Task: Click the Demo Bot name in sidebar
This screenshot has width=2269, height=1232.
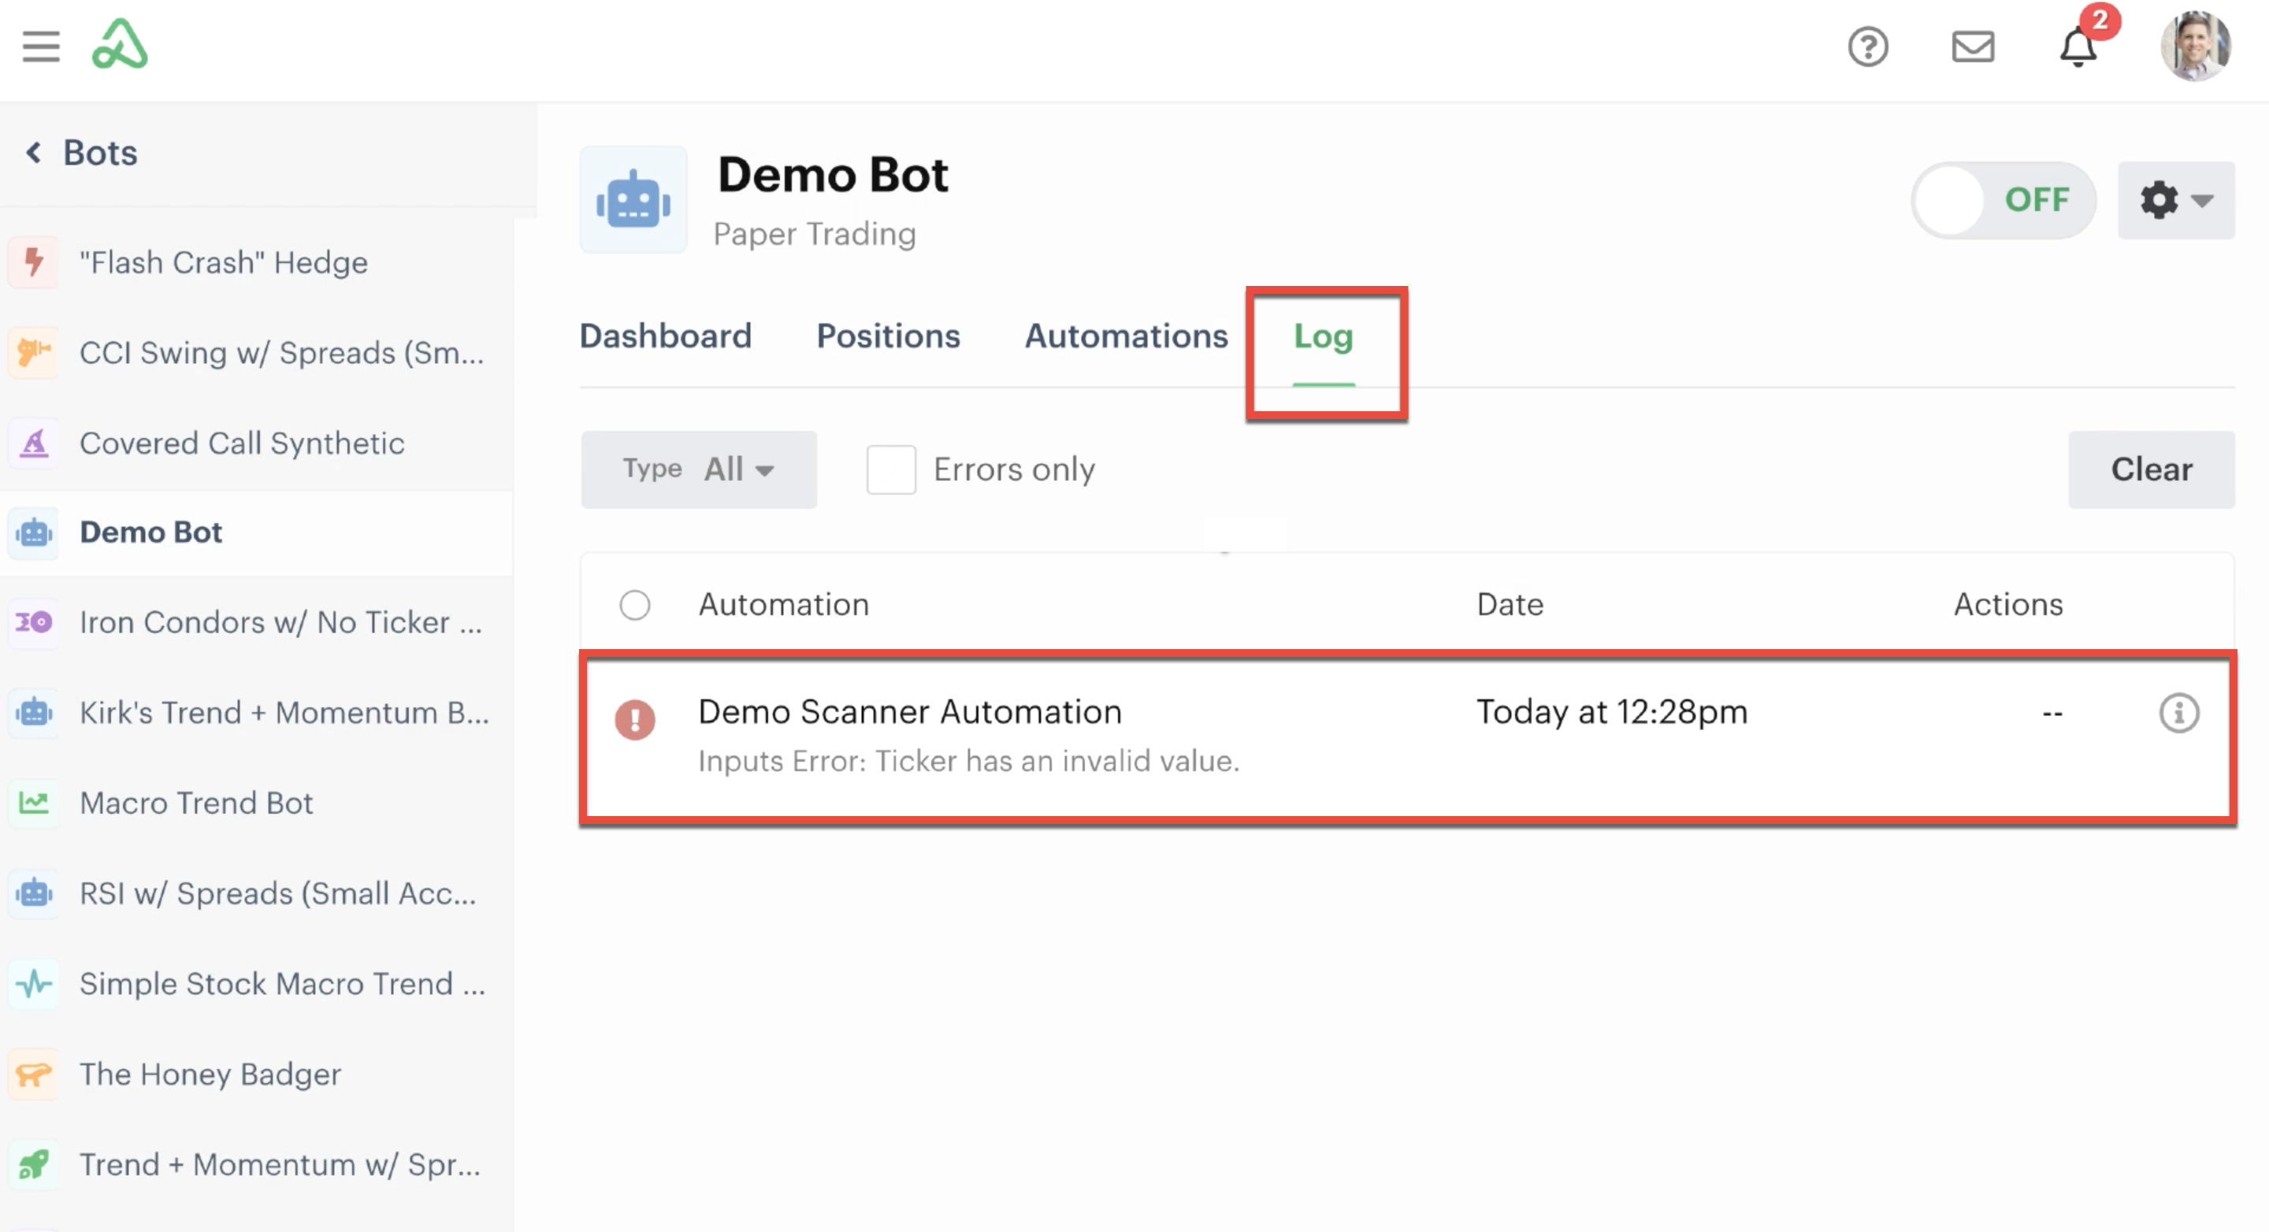Action: [150, 533]
